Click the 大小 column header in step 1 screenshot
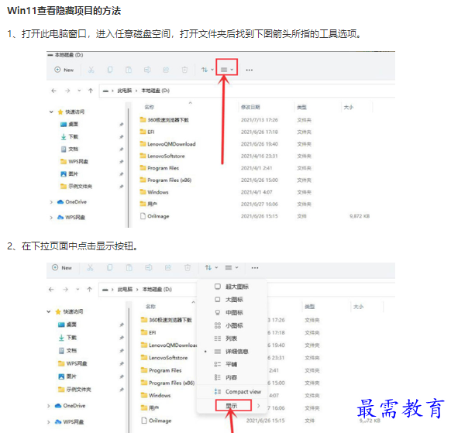 pyautogui.click(x=348, y=107)
